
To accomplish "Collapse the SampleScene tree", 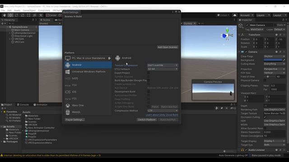I will [7, 27].
